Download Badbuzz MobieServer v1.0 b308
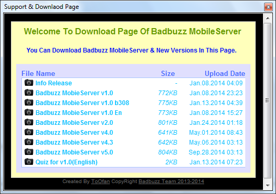 tap(82, 103)
